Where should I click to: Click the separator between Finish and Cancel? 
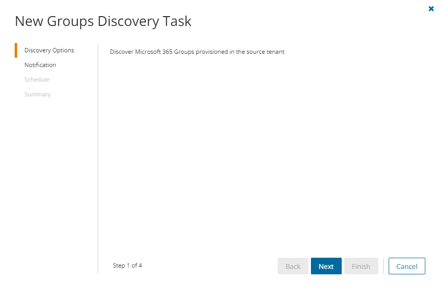click(383, 267)
